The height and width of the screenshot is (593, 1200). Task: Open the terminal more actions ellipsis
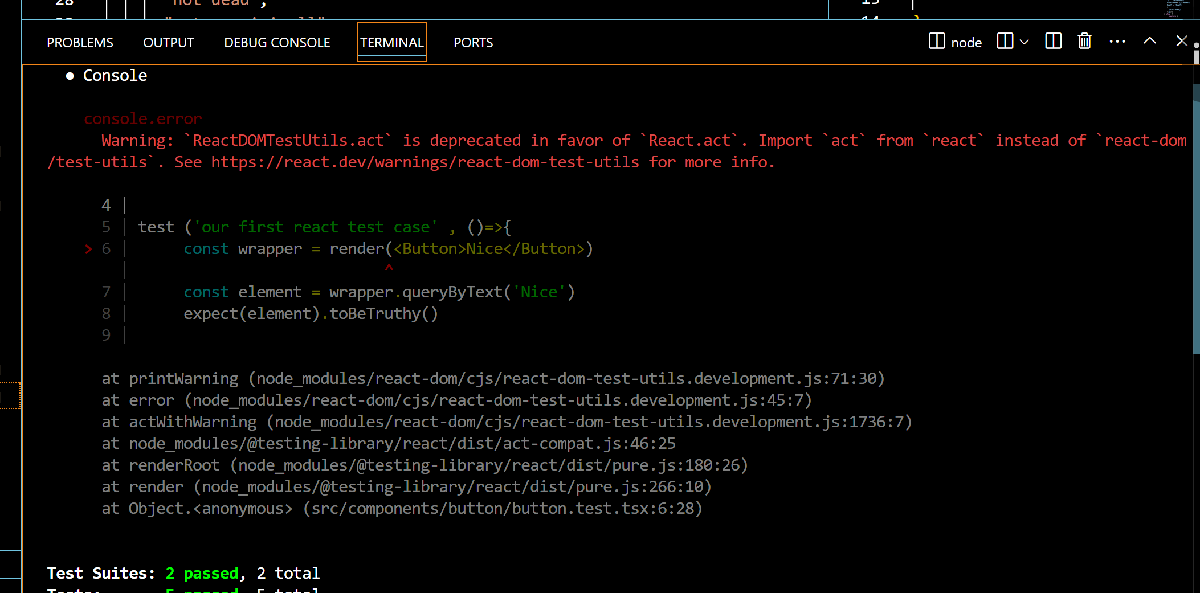point(1117,42)
